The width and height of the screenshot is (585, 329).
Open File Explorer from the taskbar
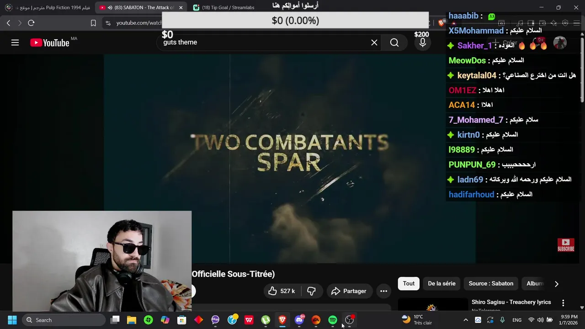132,320
